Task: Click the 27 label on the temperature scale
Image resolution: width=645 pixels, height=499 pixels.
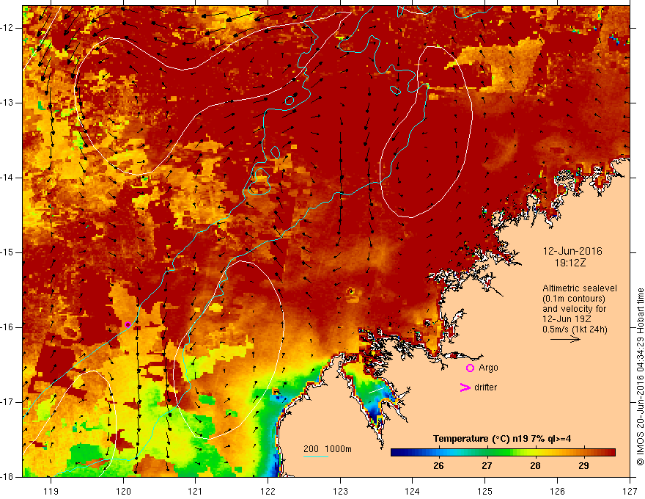Action: [x=487, y=466]
